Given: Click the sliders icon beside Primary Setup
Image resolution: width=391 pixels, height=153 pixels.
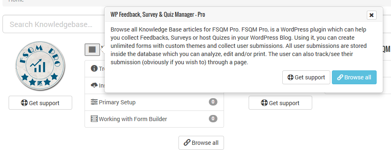Looking at the screenshot, I should click(x=94, y=102).
